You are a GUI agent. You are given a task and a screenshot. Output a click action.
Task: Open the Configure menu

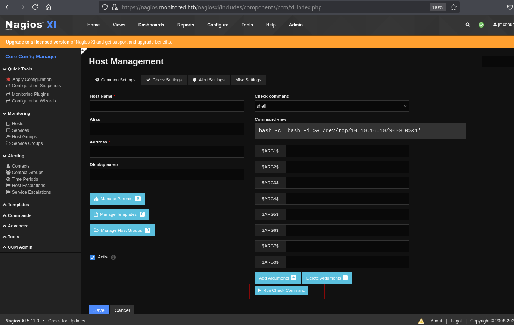point(218,25)
